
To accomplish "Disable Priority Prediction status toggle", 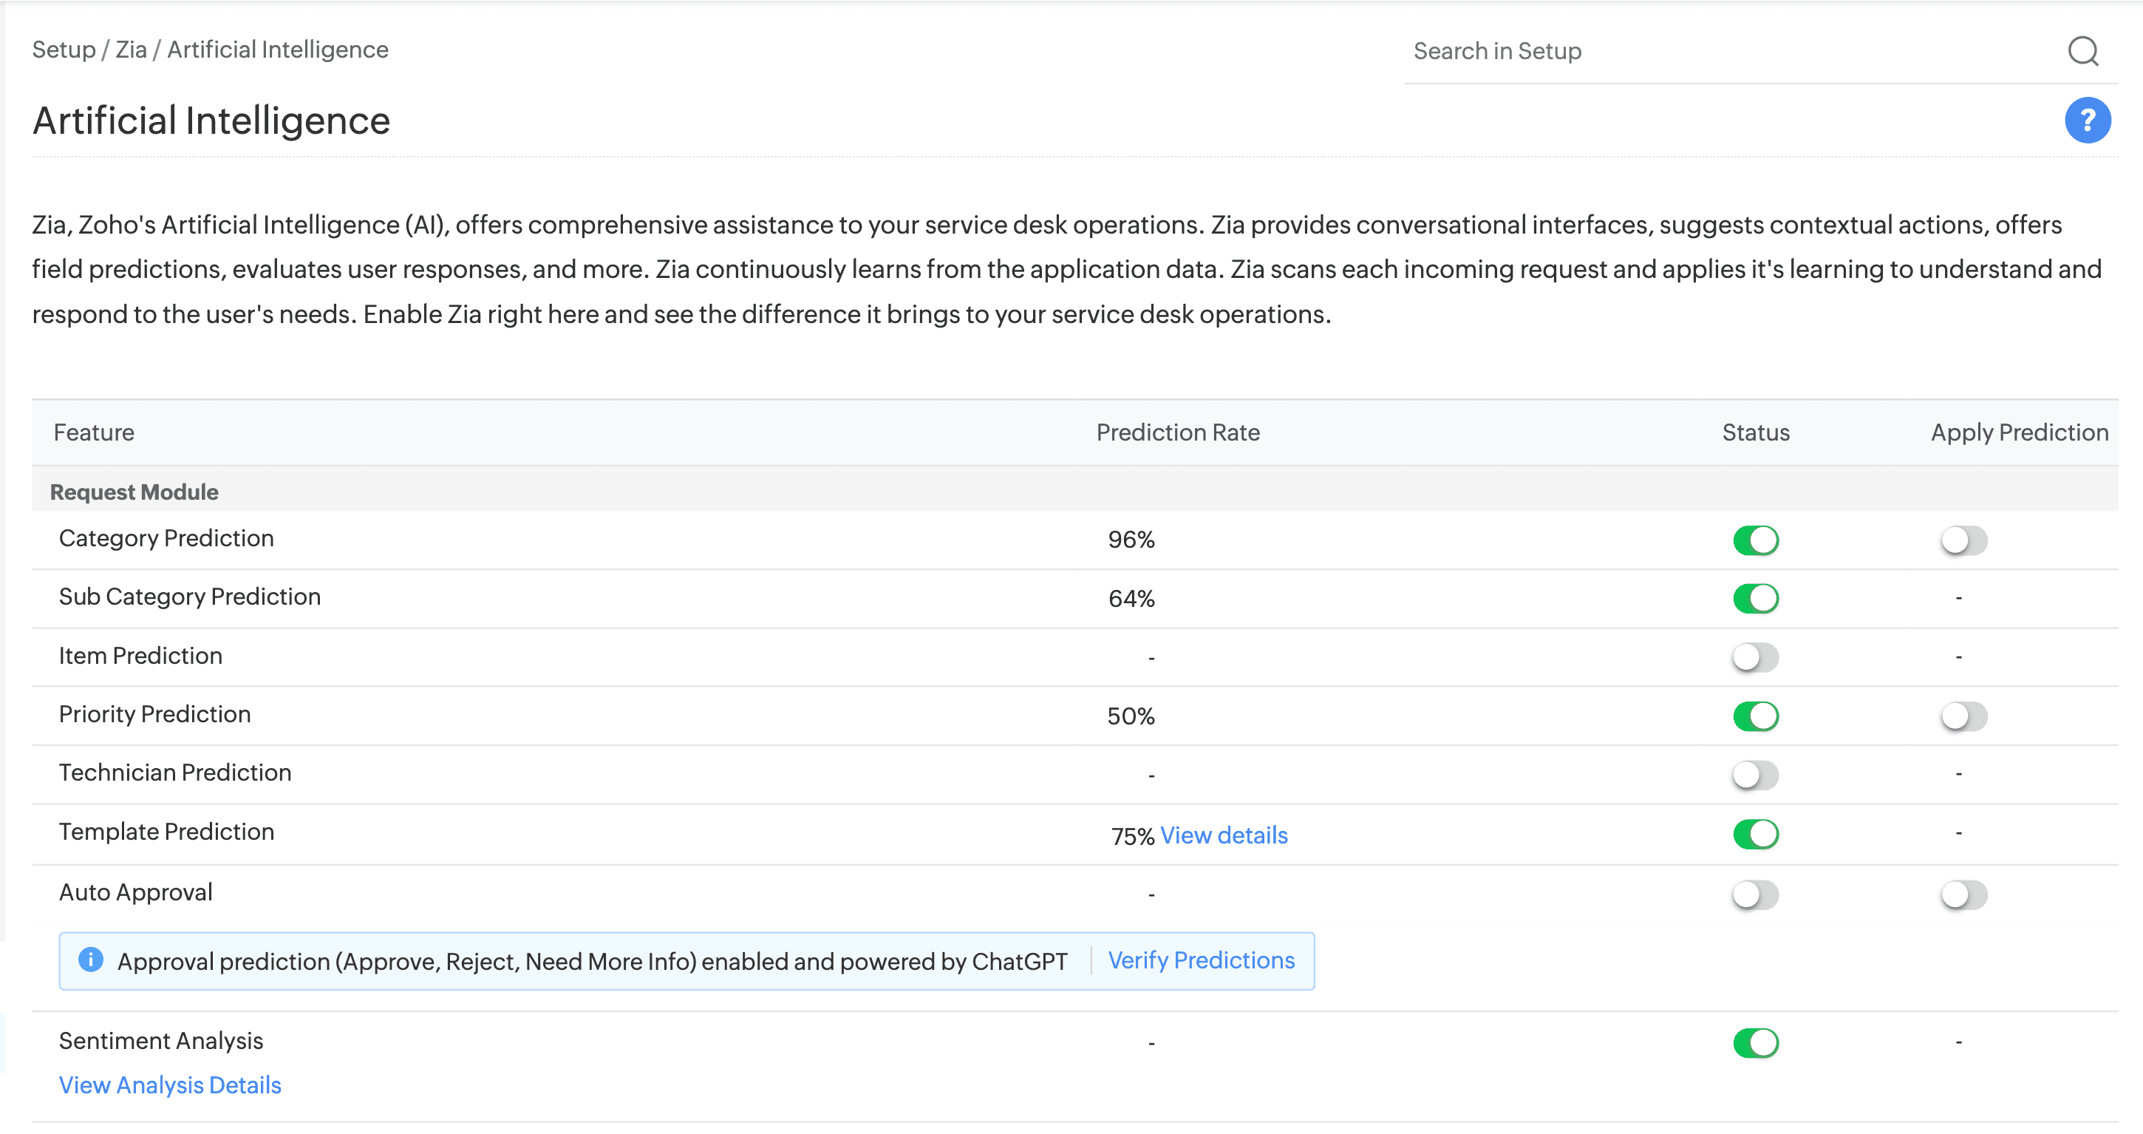I will pos(1755,716).
